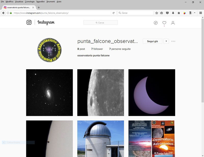Click the scrollbar down arrow

pos(202,155)
